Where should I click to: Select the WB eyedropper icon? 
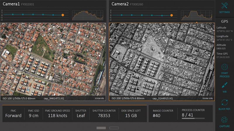(224, 85)
